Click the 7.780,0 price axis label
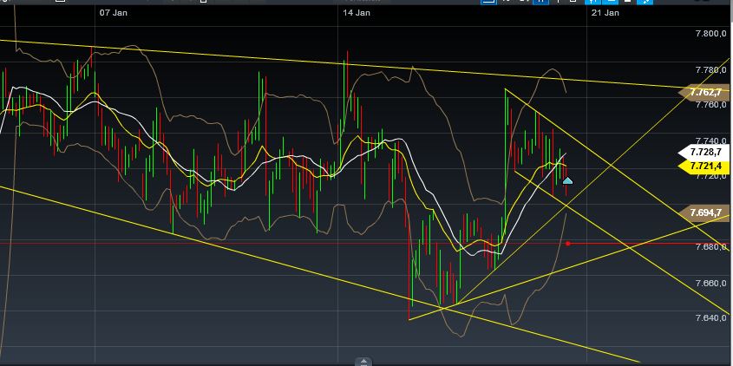Viewport: 733px width, 366px height. pos(710,69)
